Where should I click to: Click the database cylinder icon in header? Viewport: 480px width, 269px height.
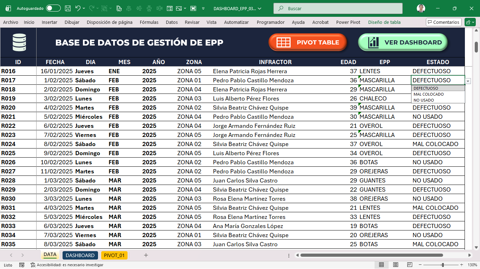point(19,42)
